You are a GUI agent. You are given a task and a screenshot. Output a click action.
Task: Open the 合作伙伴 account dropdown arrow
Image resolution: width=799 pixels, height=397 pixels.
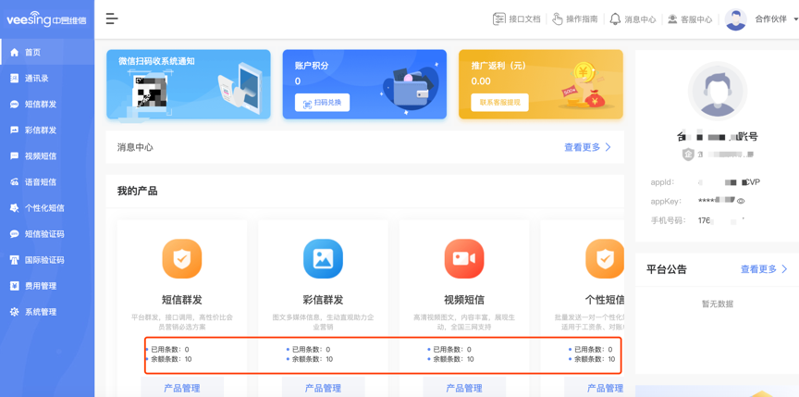pos(795,19)
